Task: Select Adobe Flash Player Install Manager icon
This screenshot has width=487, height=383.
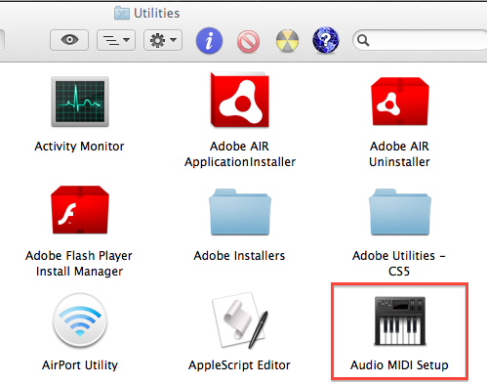Action: [80, 210]
